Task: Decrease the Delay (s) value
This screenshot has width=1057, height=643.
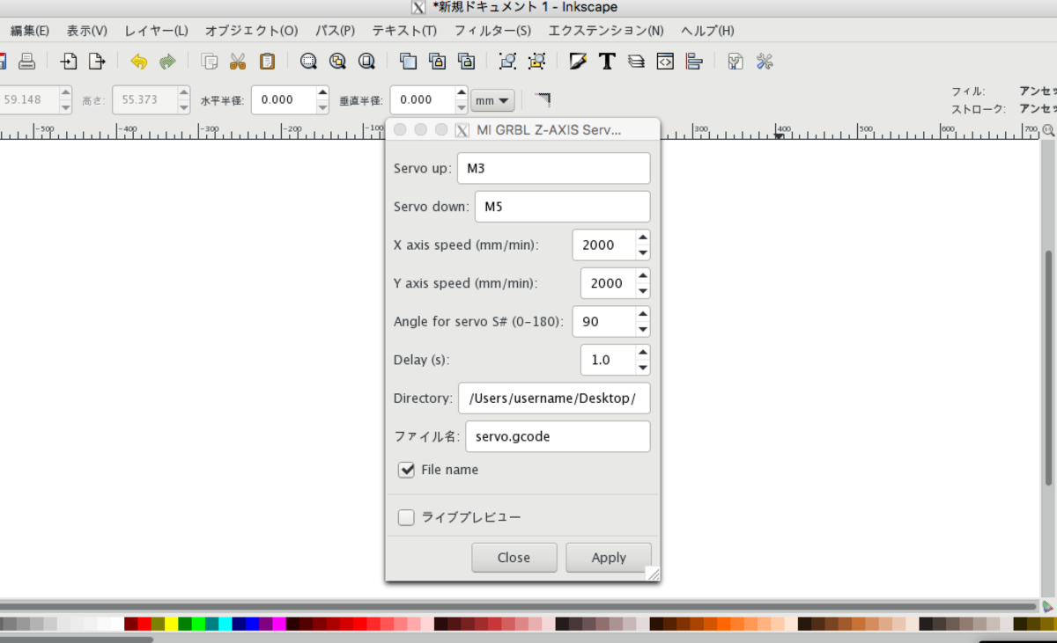Action: tap(643, 369)
